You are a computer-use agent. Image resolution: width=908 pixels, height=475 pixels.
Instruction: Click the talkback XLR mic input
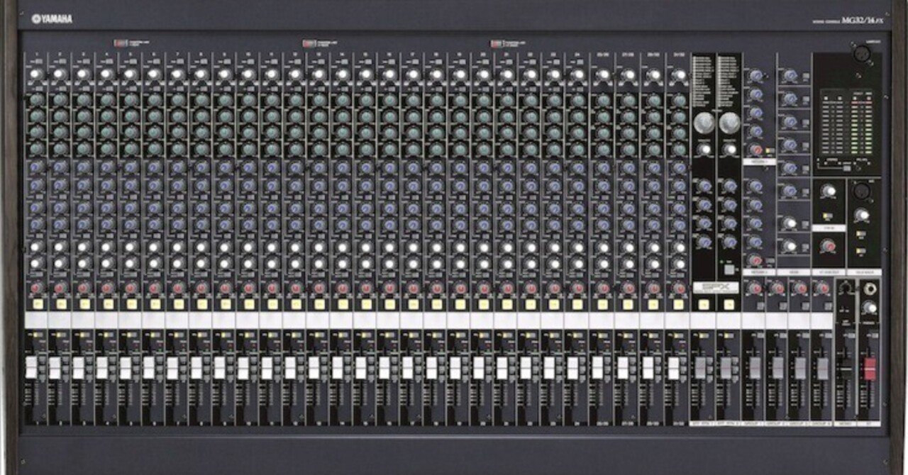[861, 191]
